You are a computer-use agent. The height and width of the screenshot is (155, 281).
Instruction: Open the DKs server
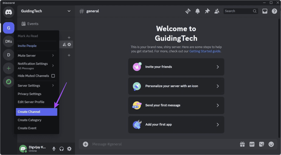coord(9,41)
